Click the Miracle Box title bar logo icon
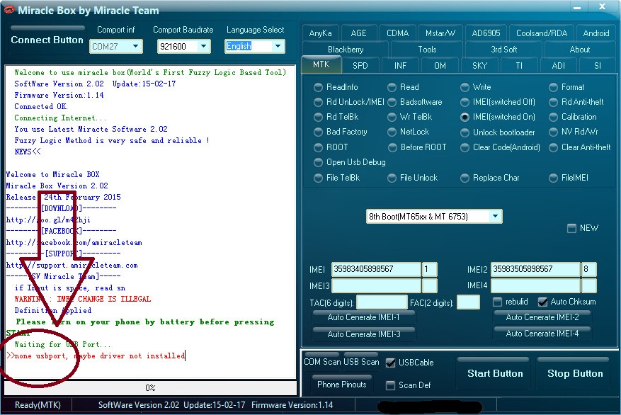The height and width of the screenshot is (415, 621). point(8,9)
